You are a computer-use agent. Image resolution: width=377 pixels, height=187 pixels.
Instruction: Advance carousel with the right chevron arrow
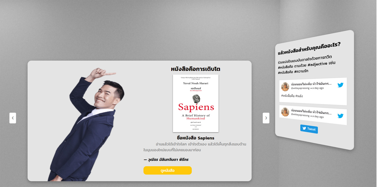266,118
